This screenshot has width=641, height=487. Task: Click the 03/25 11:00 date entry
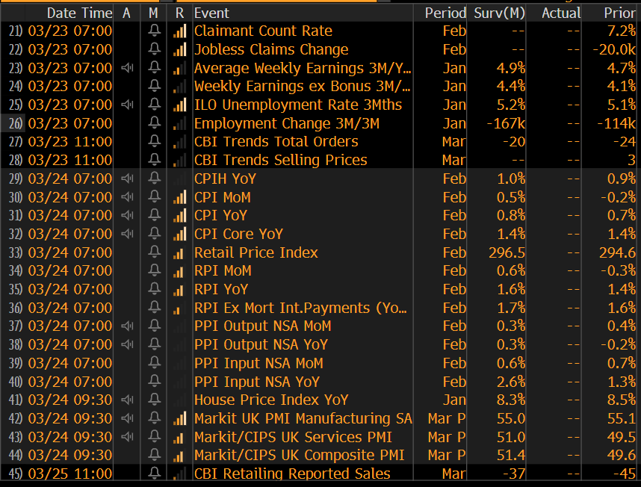coord(70,474)
